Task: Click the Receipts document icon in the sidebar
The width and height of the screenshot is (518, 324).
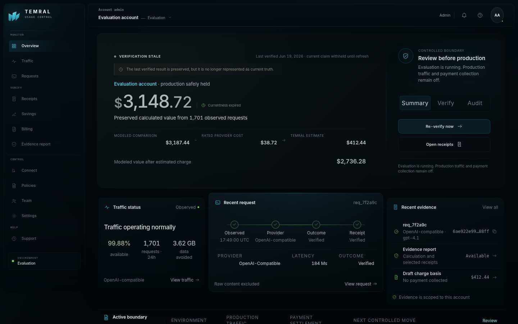Action: [x=14, y=99]
